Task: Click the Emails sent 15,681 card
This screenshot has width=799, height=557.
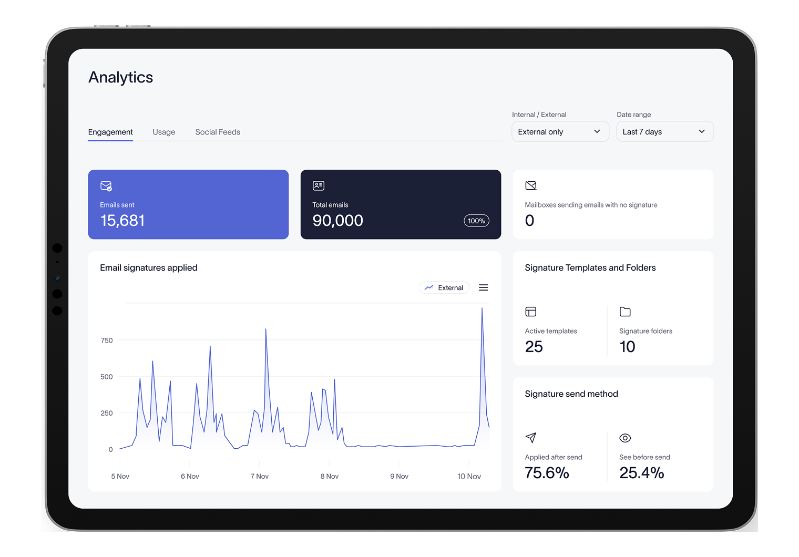Action: [x=188, y=204]
